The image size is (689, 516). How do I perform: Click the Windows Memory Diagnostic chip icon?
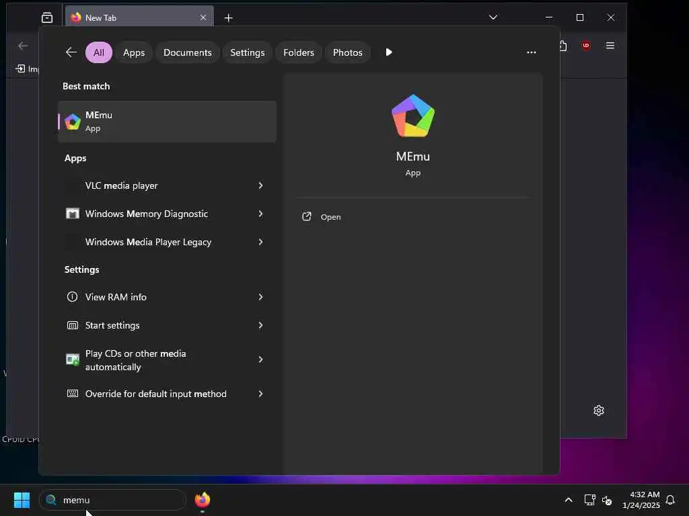(73, 214)
